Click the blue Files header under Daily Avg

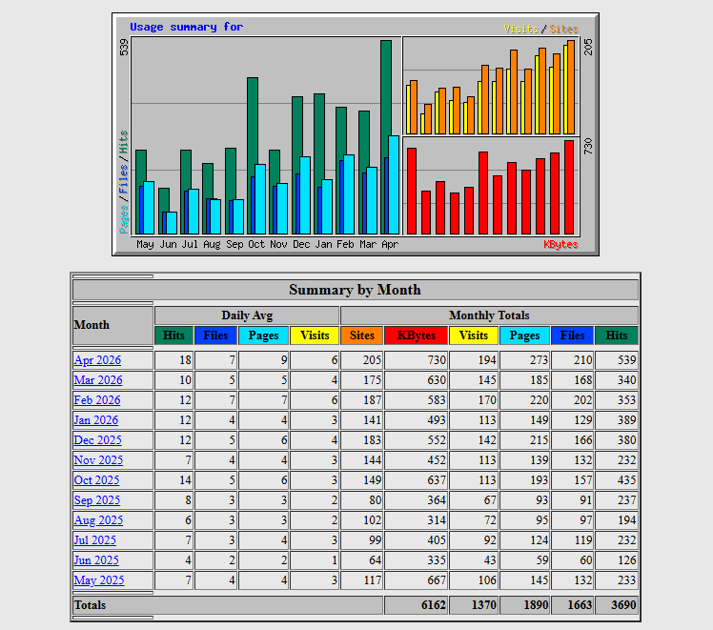click(215, 335)
